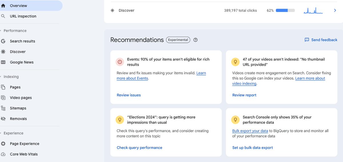Open Discover report via right chevron arrow
The image size is (343, 162).
[x=335, y=11]
